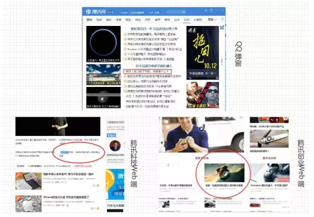Viewport: 314px width, 217px height.
Task: Open sidebar heading 汽车与大数据
Action: (x=116, y=205)
